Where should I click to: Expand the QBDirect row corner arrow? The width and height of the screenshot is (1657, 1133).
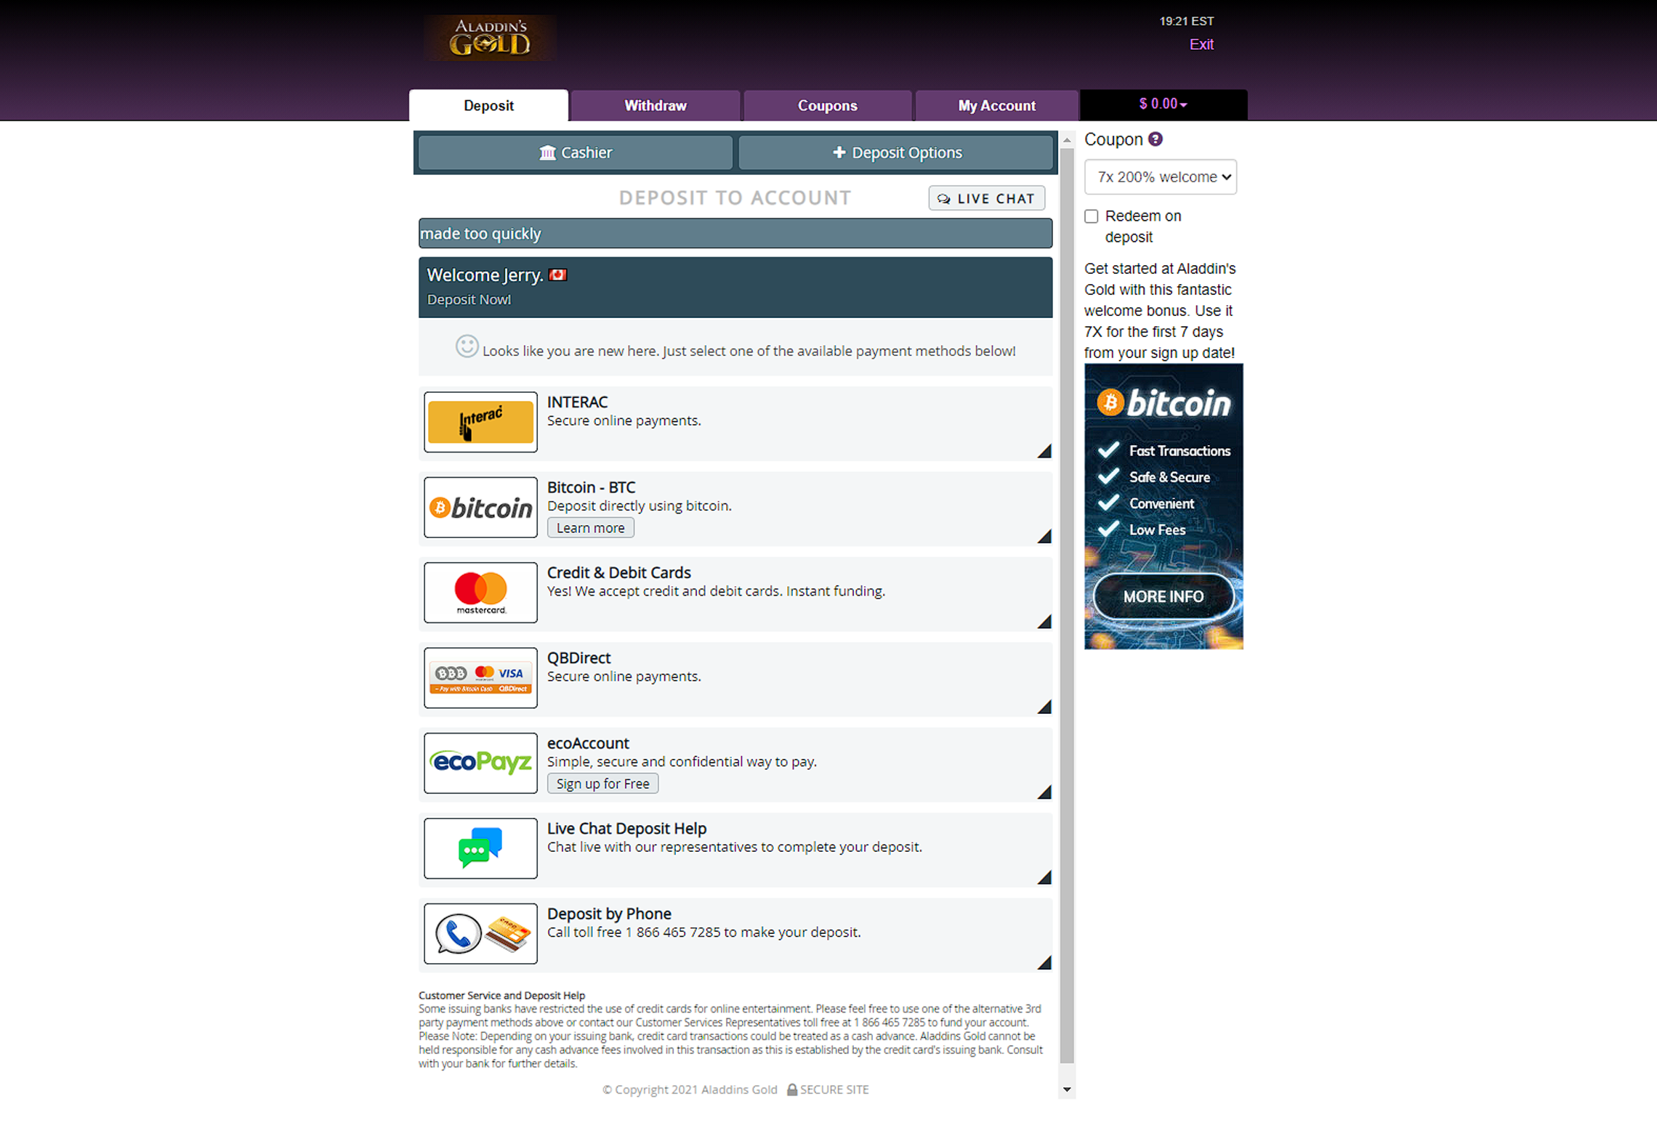(1045, 707)
